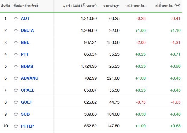The image size is (187, 133).
Task: Mark PTT star as favorite
Action: (x=16, y=54)
